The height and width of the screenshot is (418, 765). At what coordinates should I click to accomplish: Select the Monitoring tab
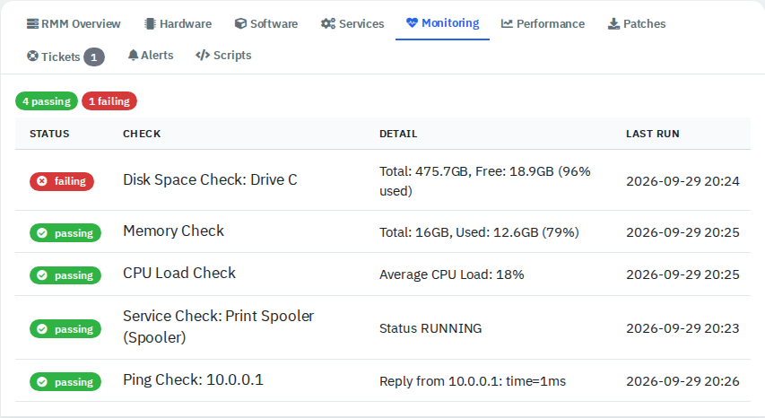click(442, 23)
